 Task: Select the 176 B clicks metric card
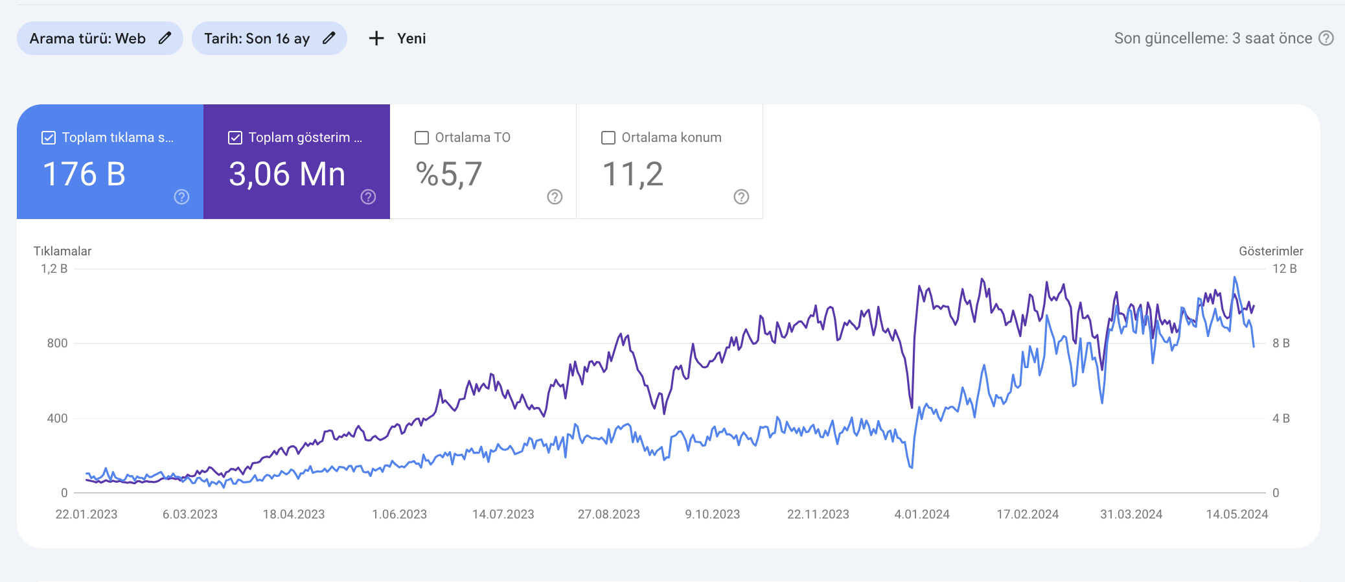[110, 161]
